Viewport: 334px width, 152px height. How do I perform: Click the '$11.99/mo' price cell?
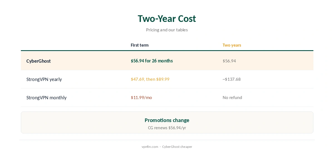pos(141,97)
